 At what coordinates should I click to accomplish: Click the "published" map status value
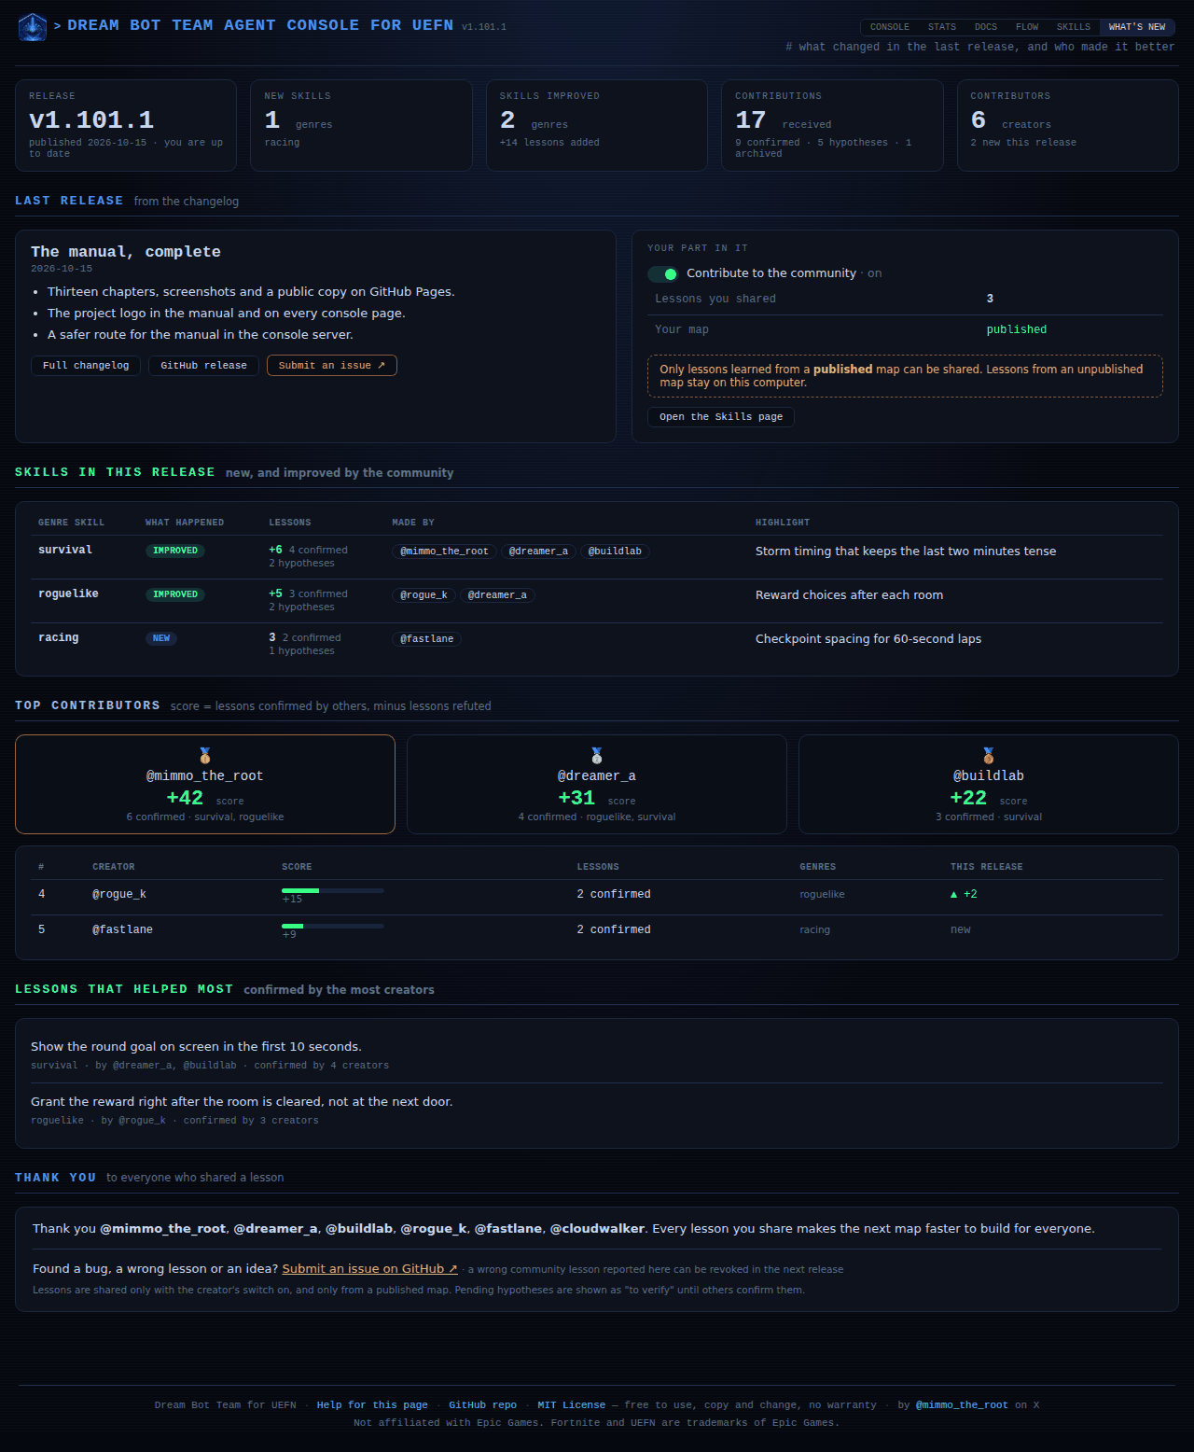pos(1017,329)
